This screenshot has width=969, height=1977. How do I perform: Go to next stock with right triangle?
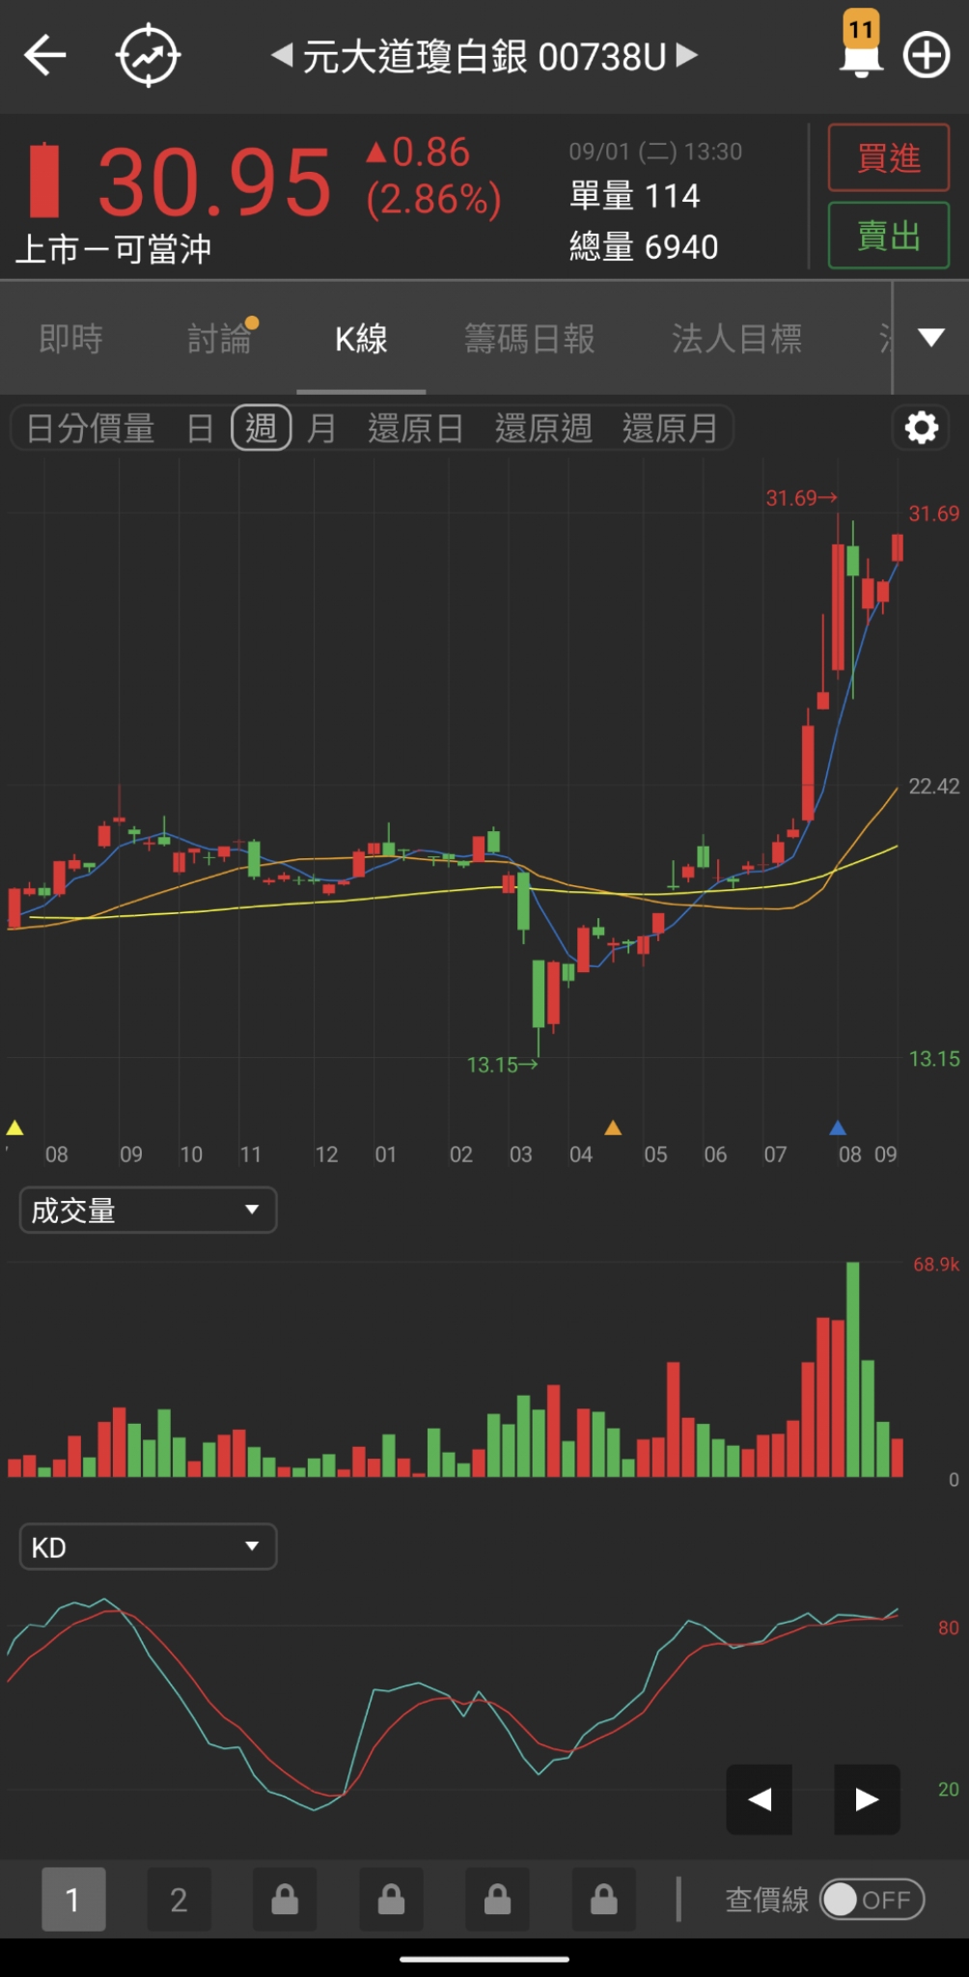coord(687,56)
